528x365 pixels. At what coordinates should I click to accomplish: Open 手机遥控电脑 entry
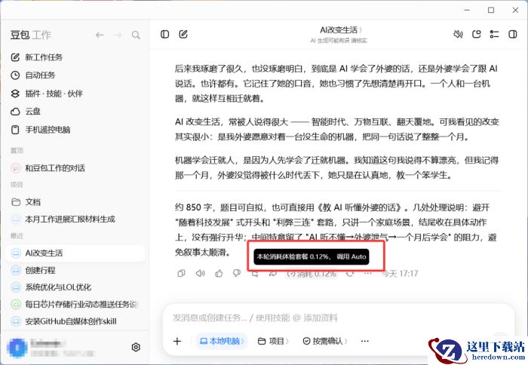[41, 130]
